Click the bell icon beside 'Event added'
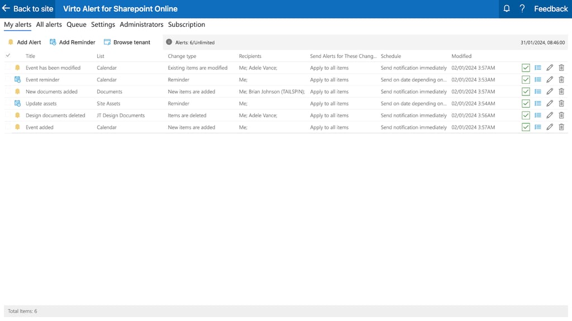Image resolution: width=572 pixels, height=321 pixels. click(17, 127)
